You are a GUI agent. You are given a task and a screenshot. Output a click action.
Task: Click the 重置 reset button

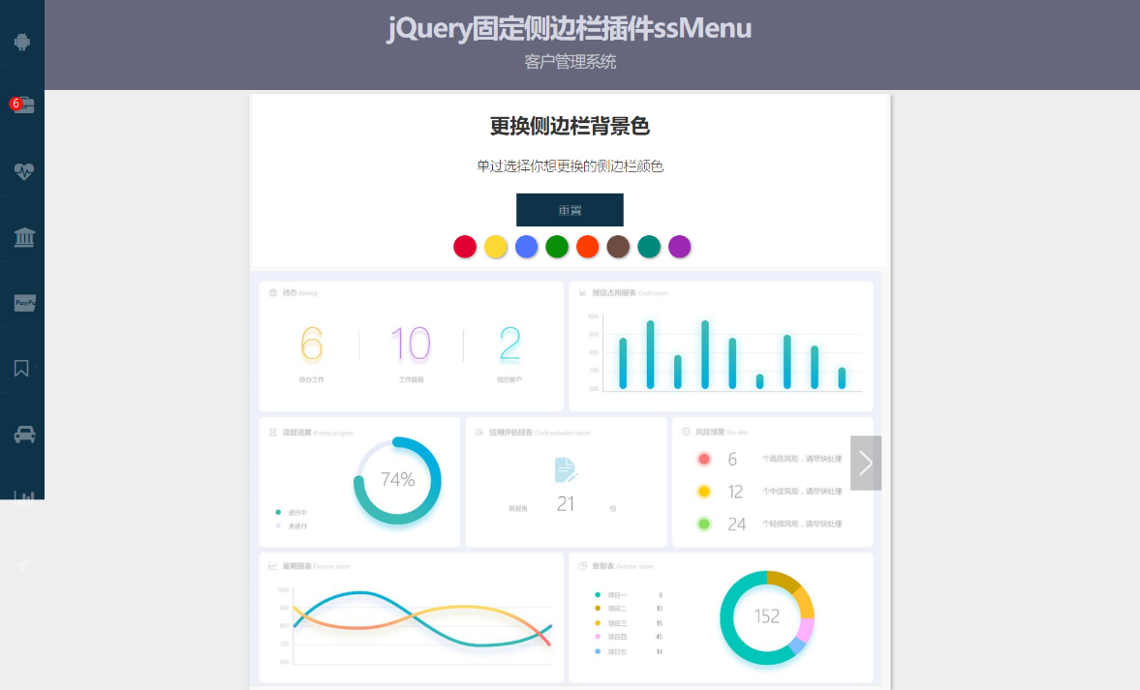pyautogui.click(x=570, y=209)
